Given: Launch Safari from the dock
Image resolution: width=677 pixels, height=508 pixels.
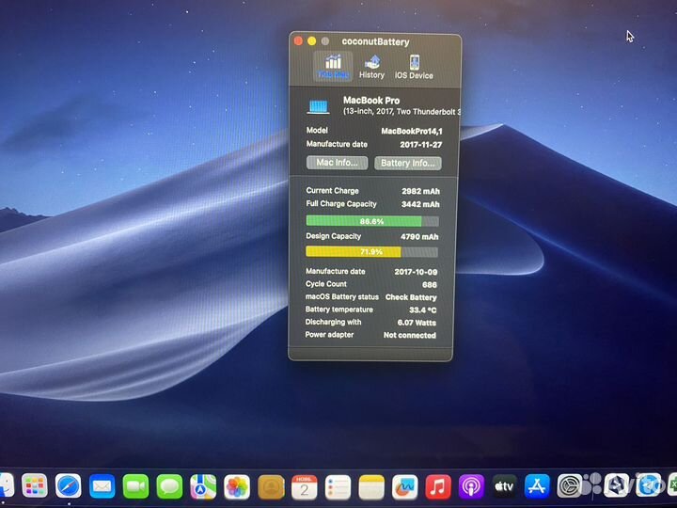Looking at the screenshot, I should [68, 485].
